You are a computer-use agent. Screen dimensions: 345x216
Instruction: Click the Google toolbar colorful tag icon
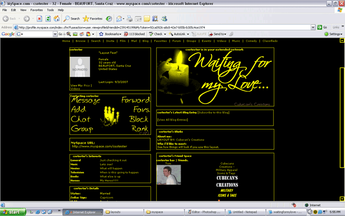(x=88, y=34)
